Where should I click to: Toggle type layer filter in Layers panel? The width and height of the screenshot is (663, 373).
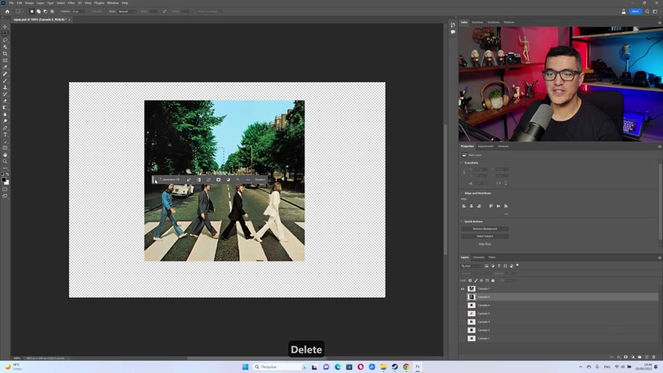pyautogui.click(x=499, y=266)
